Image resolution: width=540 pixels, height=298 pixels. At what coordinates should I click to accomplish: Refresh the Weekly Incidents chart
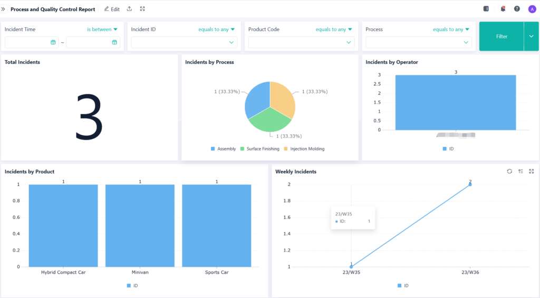(509, 171)
